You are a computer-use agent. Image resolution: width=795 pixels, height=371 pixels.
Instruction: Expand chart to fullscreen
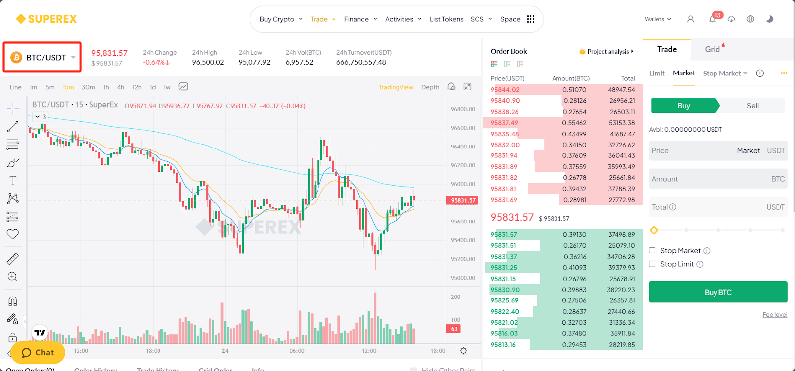pyautogui.click(x=467, y=87)
